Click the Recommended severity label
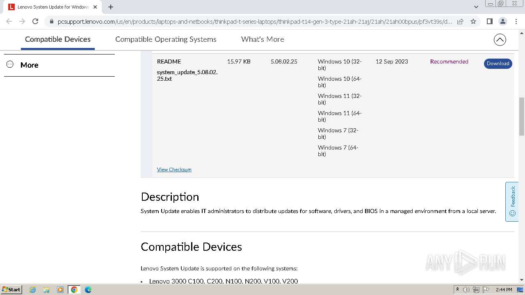The width and height of the screenshot is (525, 295). pos(449,61)
